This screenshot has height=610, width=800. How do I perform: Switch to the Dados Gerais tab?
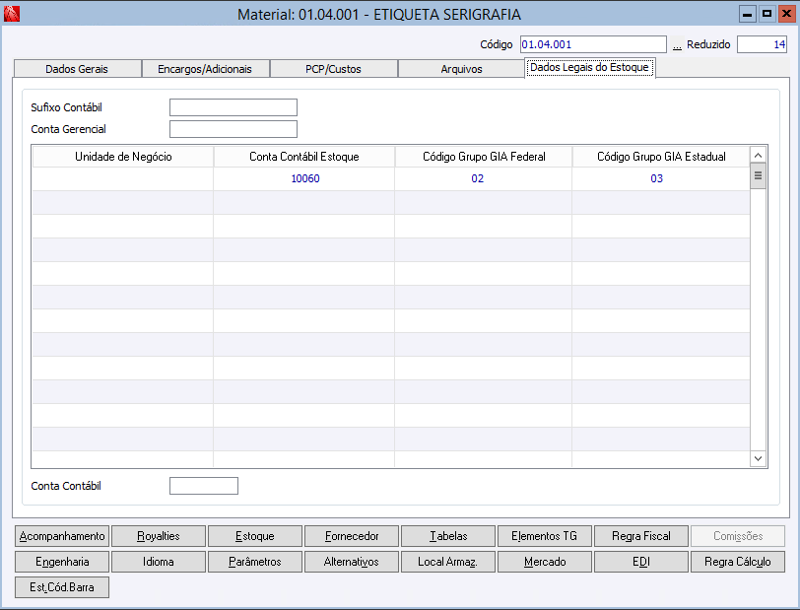[77, 69]
